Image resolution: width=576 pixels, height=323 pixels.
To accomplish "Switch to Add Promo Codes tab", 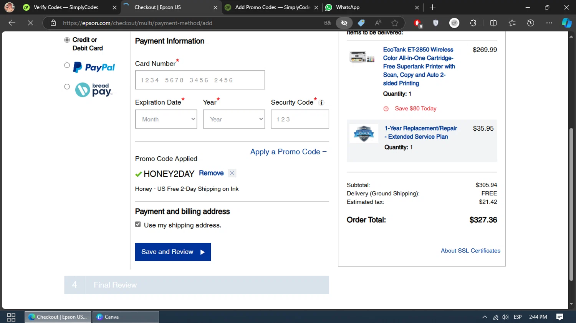I will (x=273, y=7).
